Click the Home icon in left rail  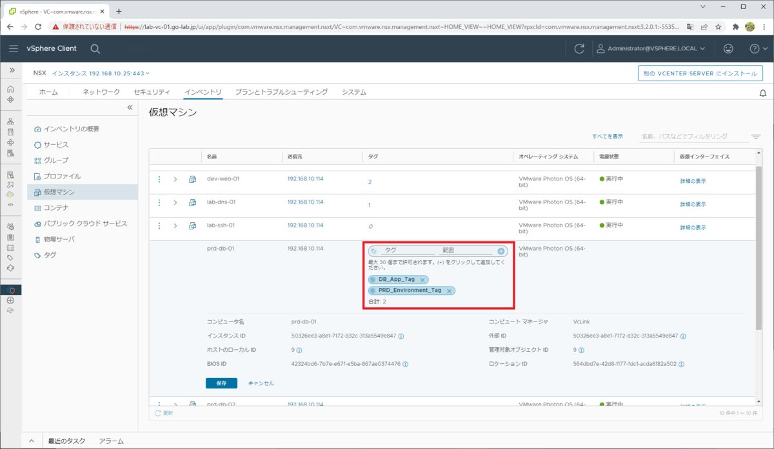click(x=10, y=89)
